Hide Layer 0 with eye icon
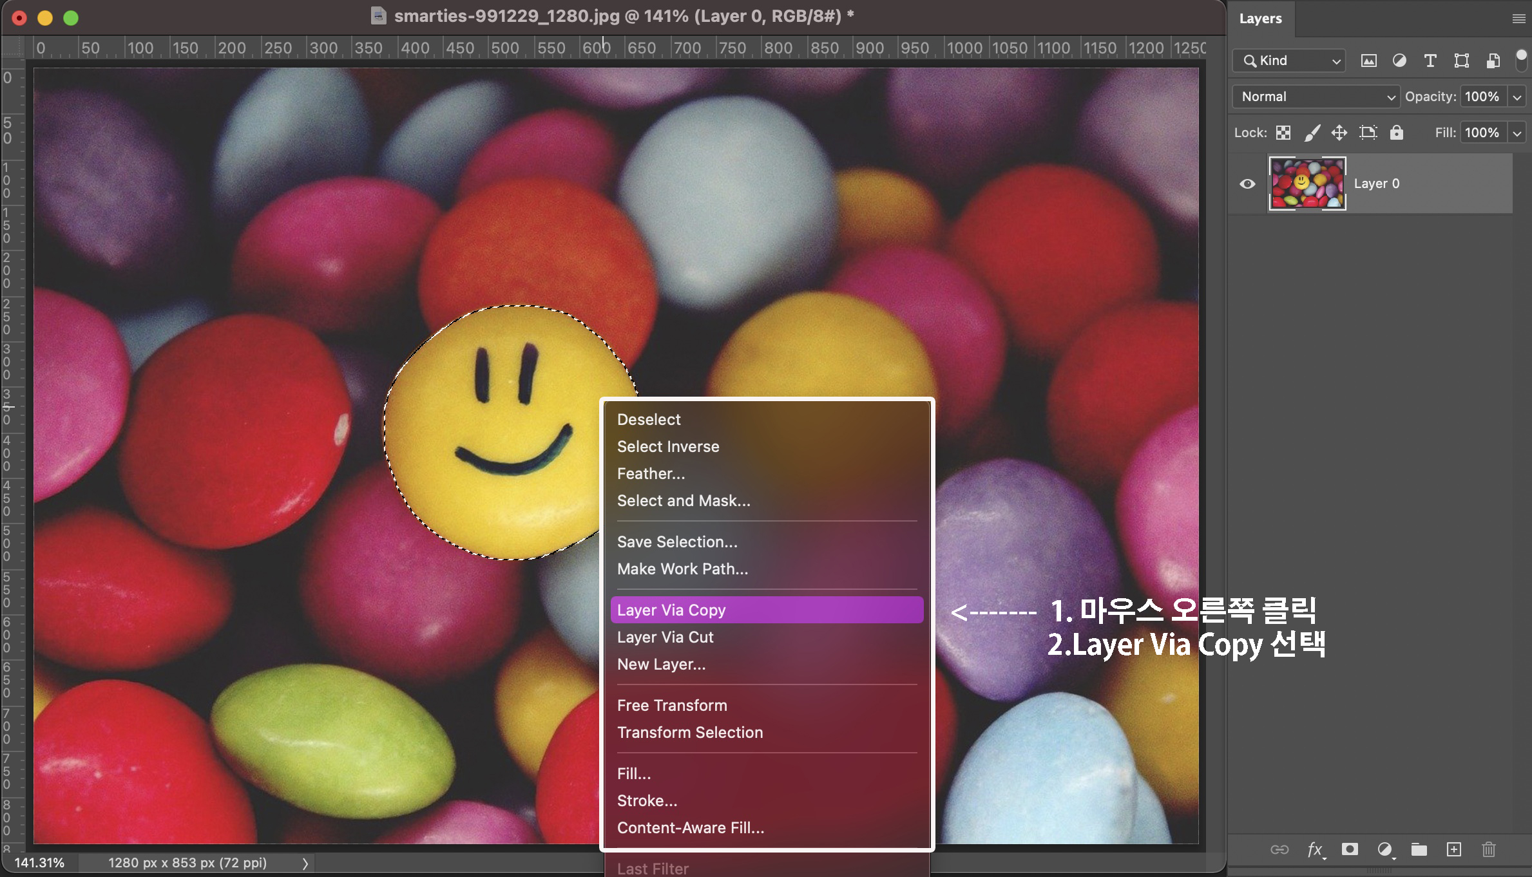Image resolution: width=1532 pixels, height=877 pixels. [x=1247, y=184]
